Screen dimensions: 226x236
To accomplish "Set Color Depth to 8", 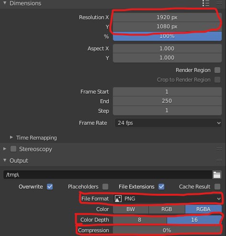I will pyautogui.click(x=140, y=220).
